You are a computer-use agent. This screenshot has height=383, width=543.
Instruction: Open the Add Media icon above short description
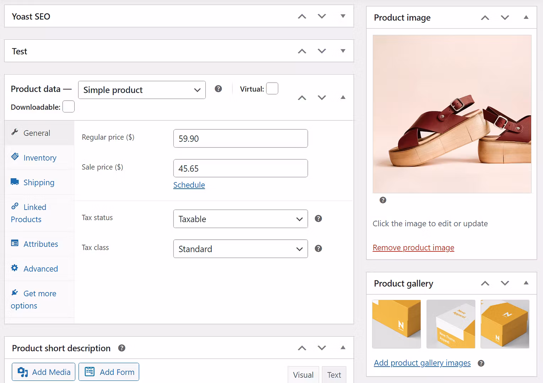[23, 372]
